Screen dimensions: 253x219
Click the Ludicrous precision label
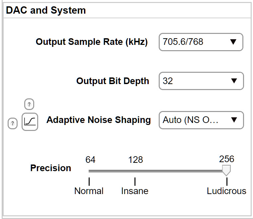(x=226, y=191)
